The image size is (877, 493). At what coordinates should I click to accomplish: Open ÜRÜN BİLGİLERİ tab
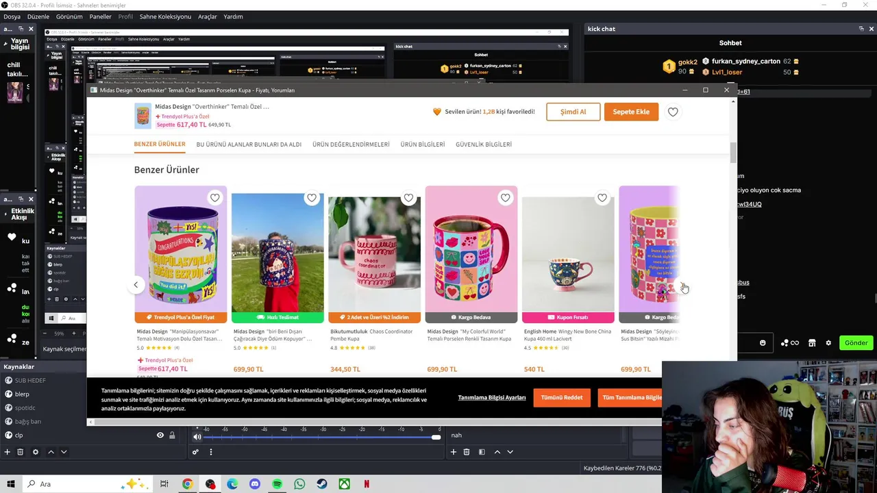click(423, 144)
